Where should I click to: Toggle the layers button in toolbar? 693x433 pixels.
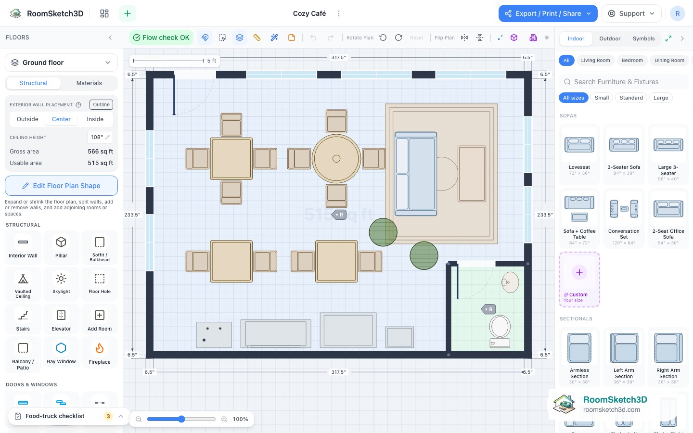coord(240,38)
